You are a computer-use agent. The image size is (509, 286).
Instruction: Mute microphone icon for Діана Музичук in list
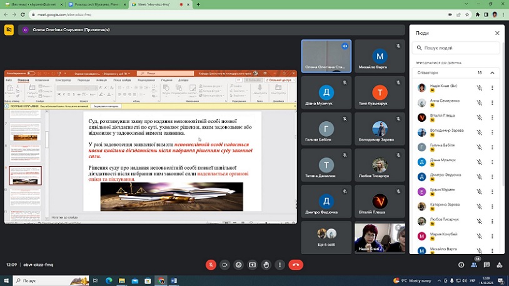pos(479,162)
